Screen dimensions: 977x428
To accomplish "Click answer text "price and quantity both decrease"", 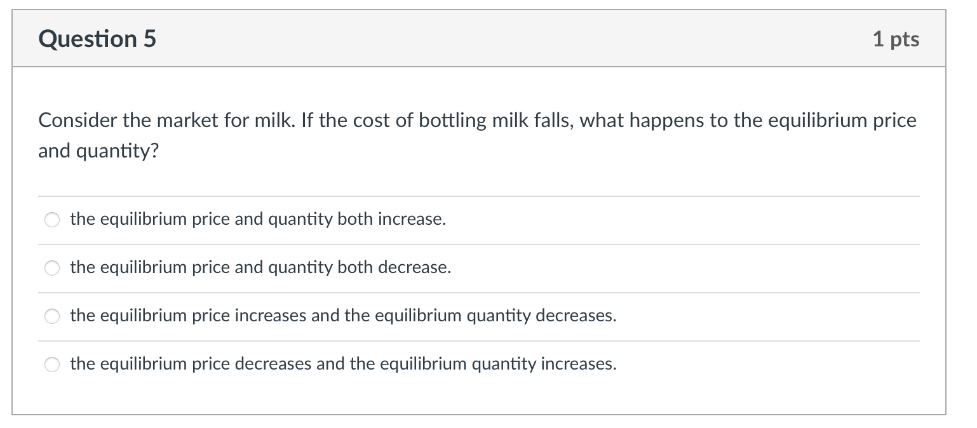I will tap(260, 268).
